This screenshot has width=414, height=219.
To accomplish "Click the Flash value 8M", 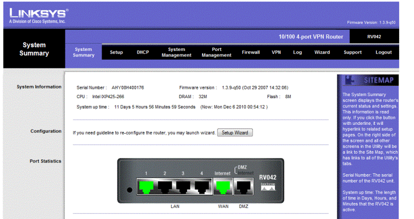I will 288,97.
